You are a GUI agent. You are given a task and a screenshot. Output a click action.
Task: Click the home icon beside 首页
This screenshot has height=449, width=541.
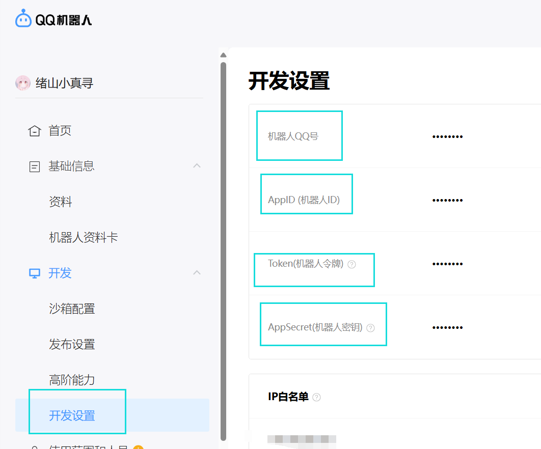(x=34, y=131)
